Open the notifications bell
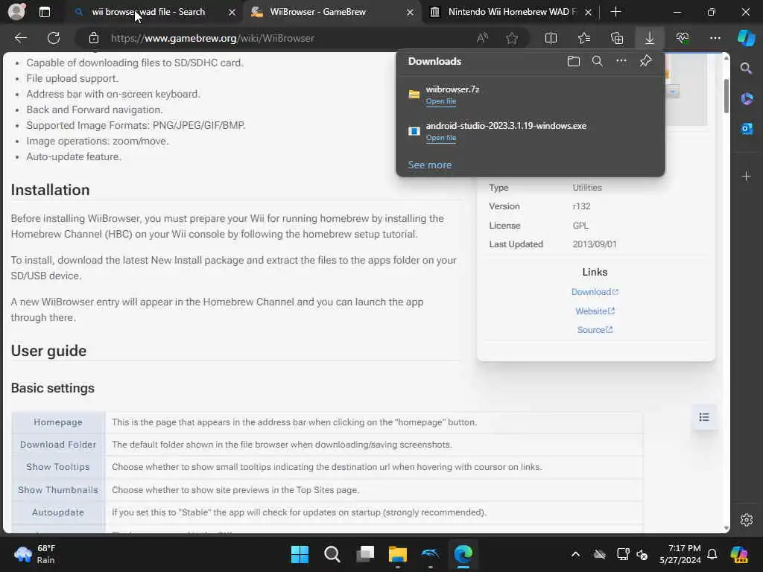The image size is (763, 572). coord(712,554)
